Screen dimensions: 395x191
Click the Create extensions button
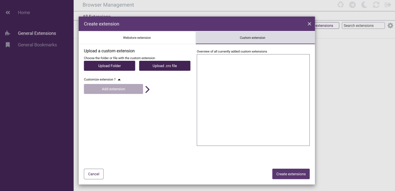291,174
